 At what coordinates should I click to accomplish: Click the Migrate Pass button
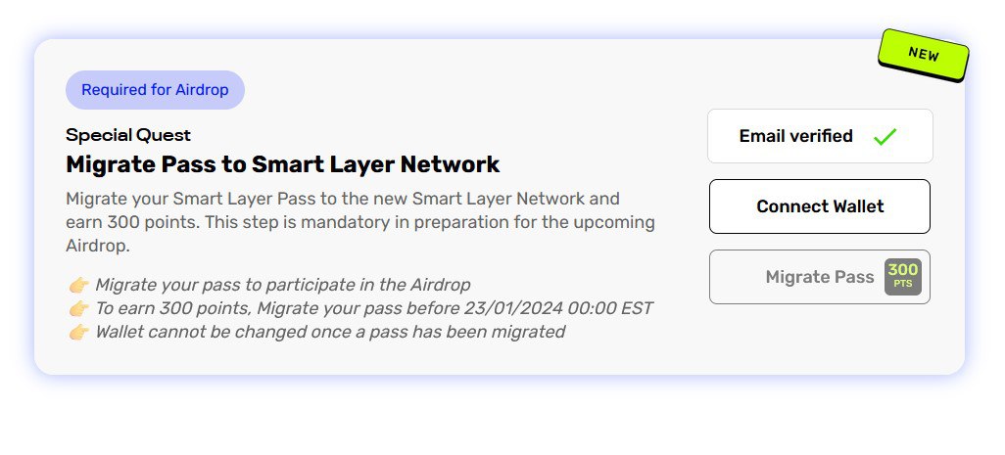tap(819, 277)
